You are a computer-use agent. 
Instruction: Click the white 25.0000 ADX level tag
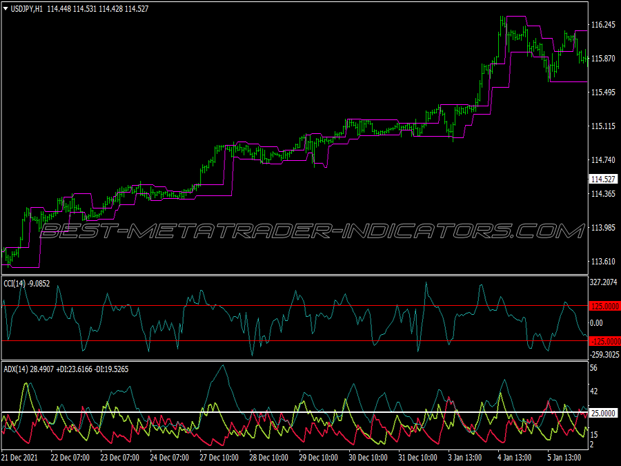[603, 414]
